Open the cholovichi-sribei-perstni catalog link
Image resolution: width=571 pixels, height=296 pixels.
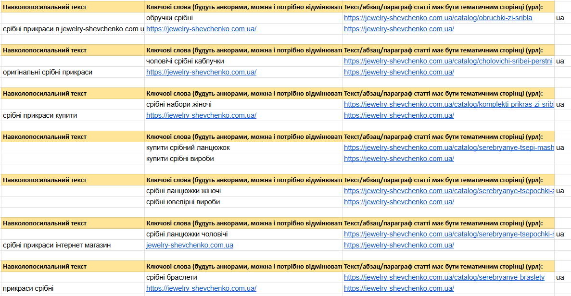(448, 61)
